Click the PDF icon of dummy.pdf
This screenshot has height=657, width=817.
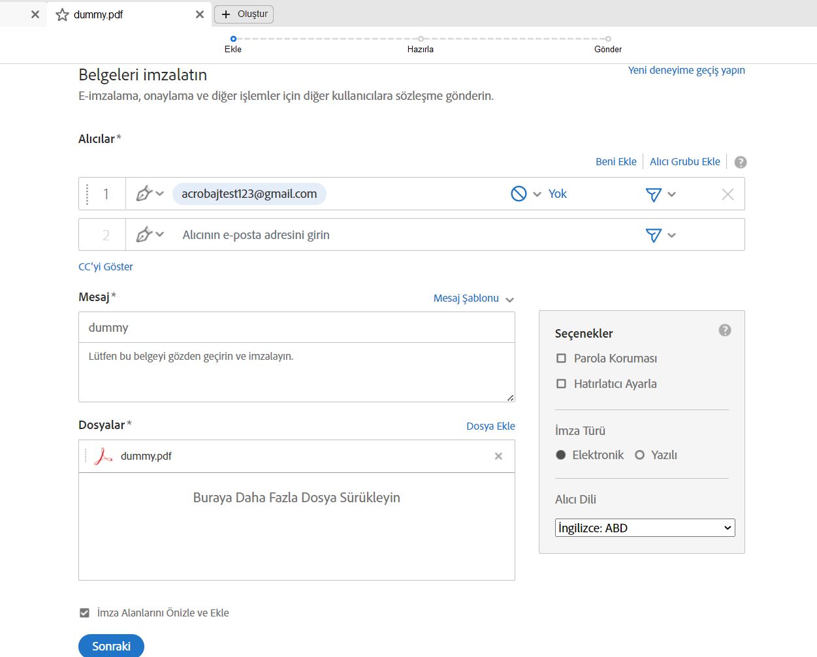pos(103,456)
